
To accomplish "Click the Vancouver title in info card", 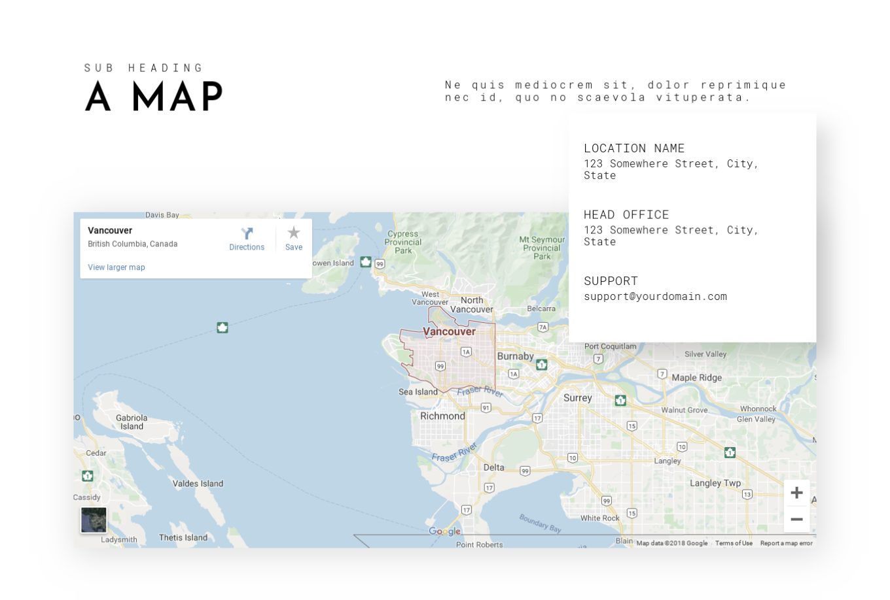I will pyautogui.click(x=110, y=231).
